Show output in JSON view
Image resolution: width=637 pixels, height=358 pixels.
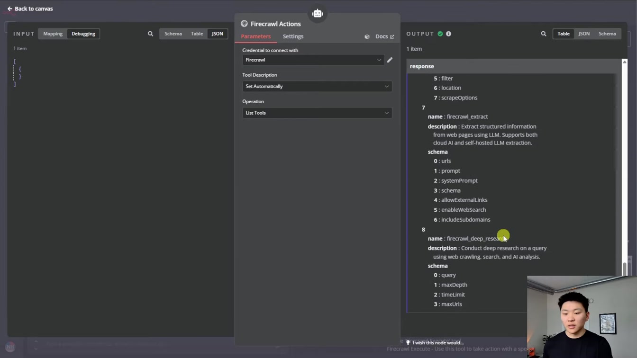(x=584, y=34)
